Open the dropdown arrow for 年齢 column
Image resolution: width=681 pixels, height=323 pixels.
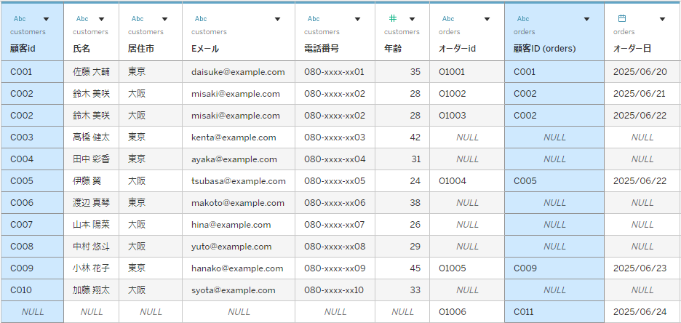[x=412, y=19]
